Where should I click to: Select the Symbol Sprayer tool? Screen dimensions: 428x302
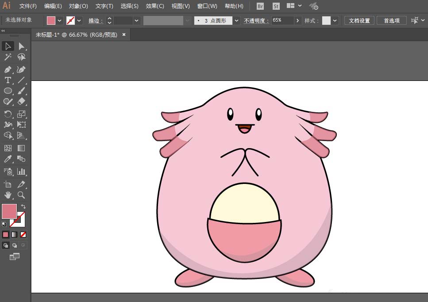coord(8,171)
